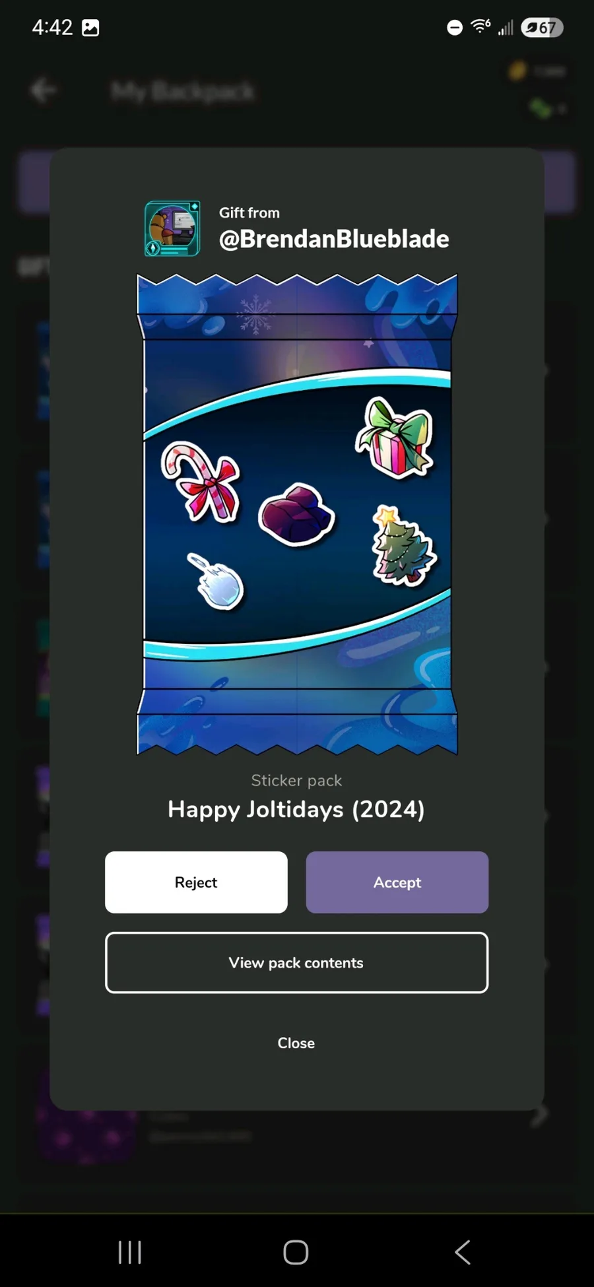This screenshot has width=594, height=1287.
Task: Close the gift dialog
Action: point(296,1043)
